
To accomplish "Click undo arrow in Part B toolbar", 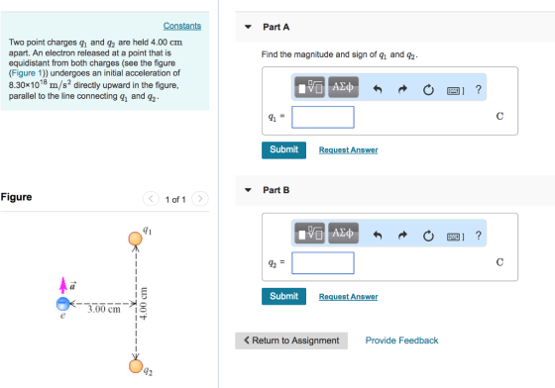I will click(x=378, y=236).
